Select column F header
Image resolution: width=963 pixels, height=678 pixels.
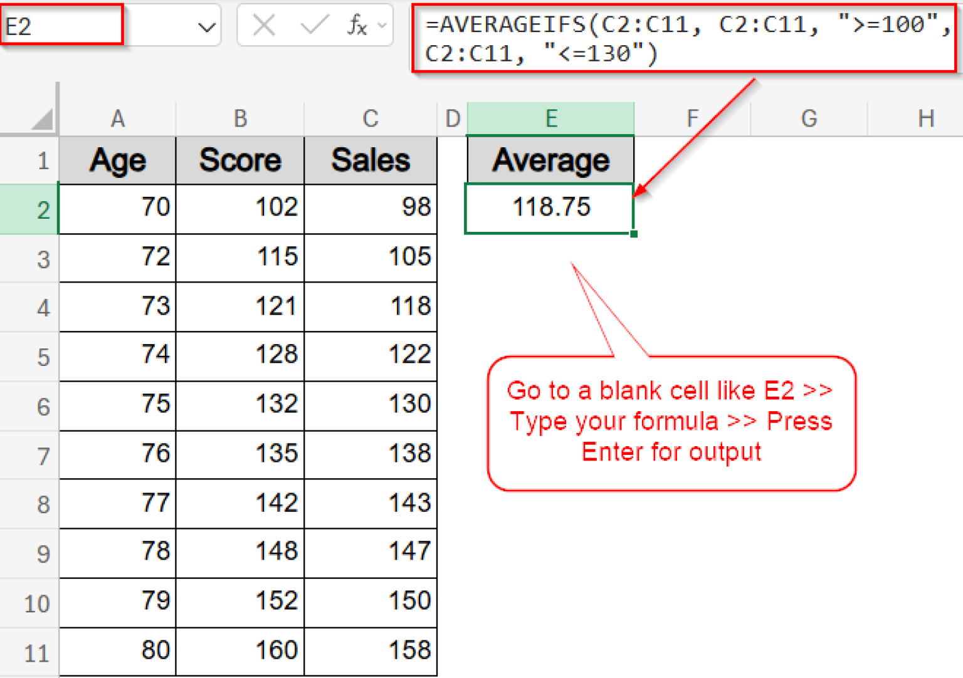(692, 118)
